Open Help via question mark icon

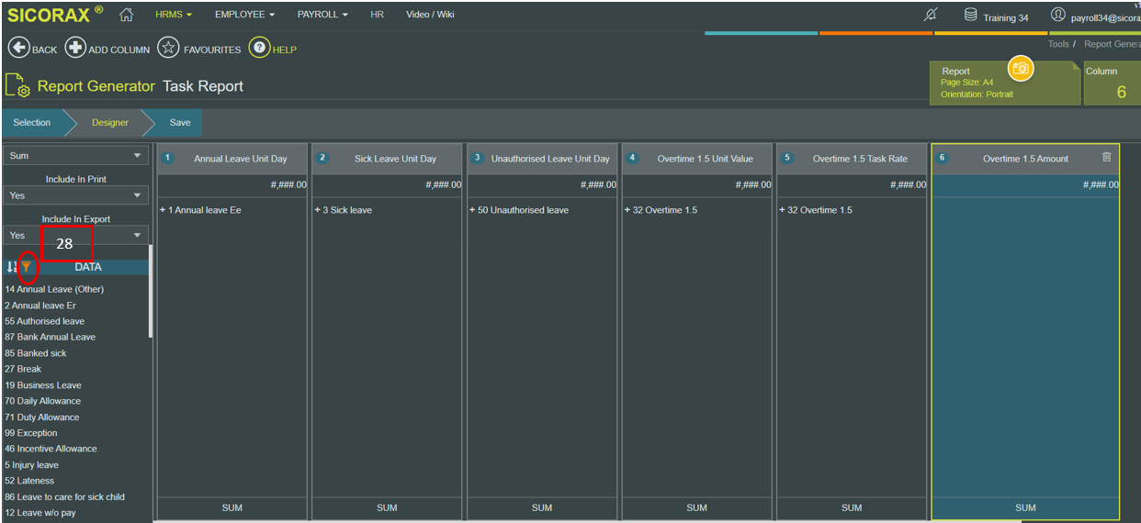(x=259, y=49)
